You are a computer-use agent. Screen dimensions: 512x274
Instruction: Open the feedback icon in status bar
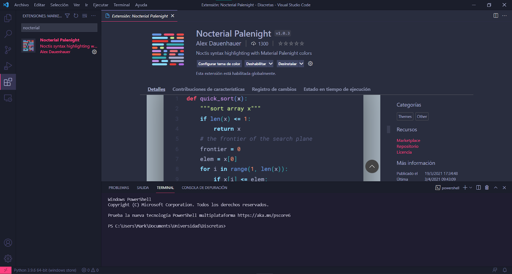click(495, 270)
